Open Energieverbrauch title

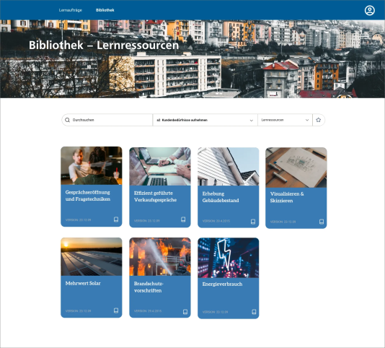pos(222,284)
